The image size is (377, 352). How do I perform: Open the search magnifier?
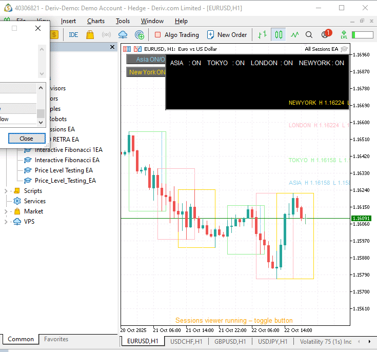[309, 35]
